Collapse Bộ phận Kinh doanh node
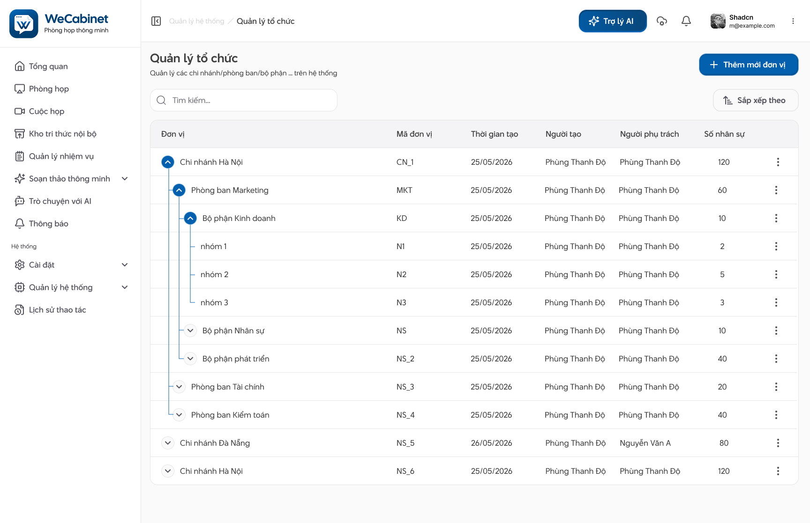The height and width of the screenshot is (523, 810). pyautogui.click(x=190, y=218)
